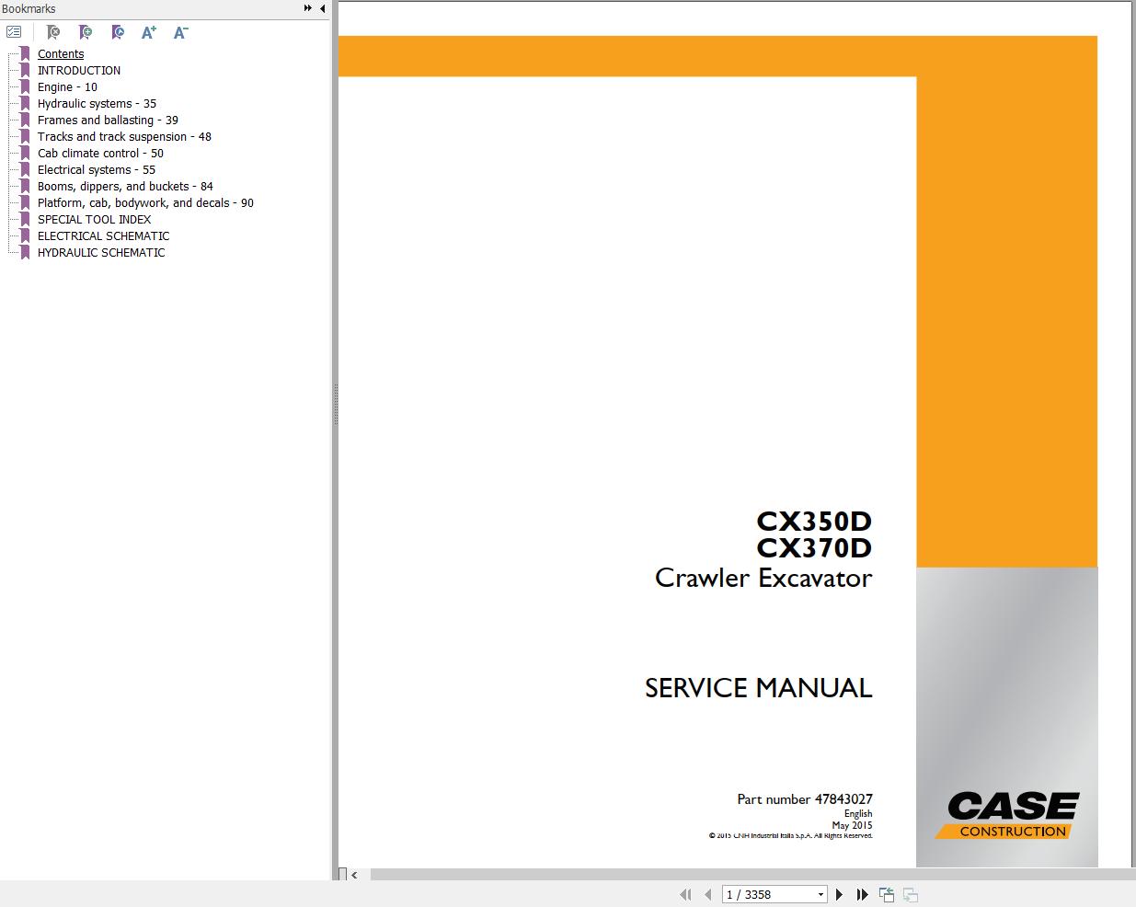Image resolution: width=1136 pixels, height=907 pixels.
Task: Click the previous view icon
Action: [887, 894]
